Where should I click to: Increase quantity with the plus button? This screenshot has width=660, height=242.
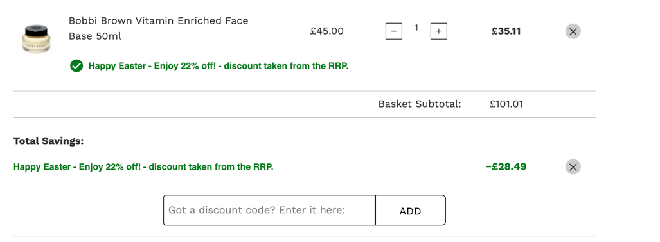[x=438, y=31]
